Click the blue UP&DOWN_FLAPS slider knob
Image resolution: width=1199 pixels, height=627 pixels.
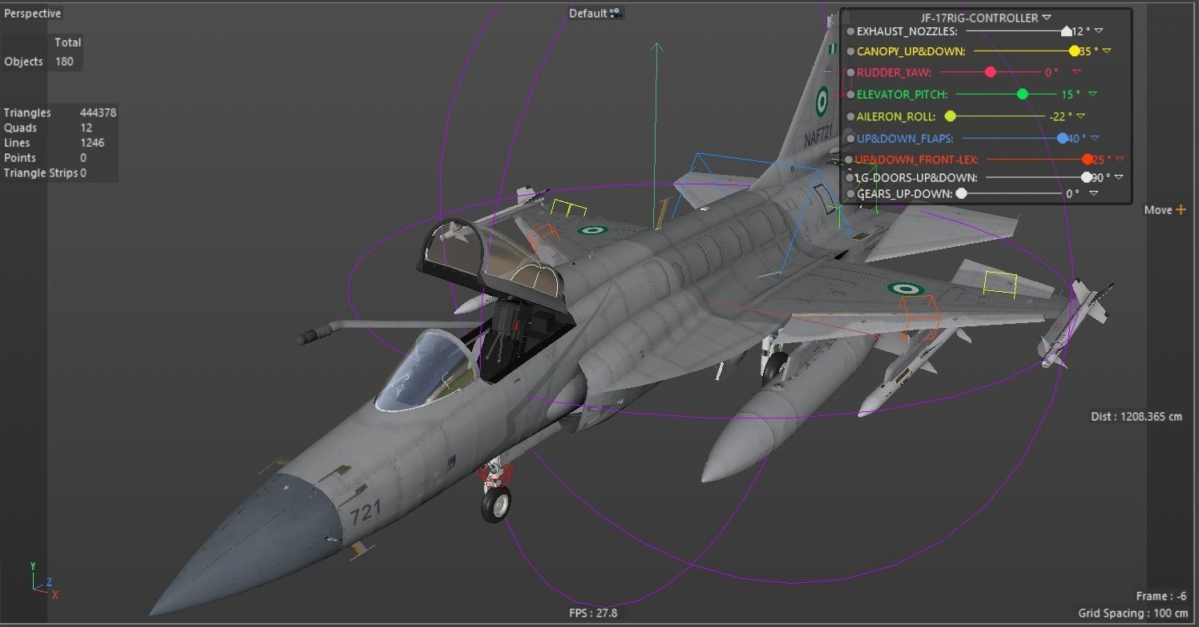[1063, 139]
